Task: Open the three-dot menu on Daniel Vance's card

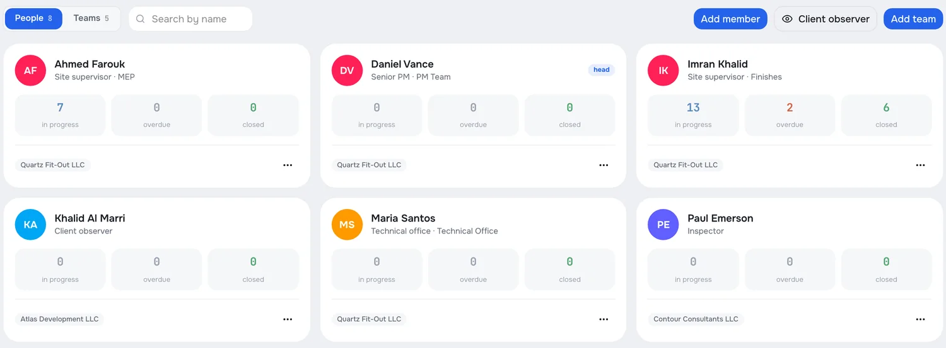Action: point(604,165)
